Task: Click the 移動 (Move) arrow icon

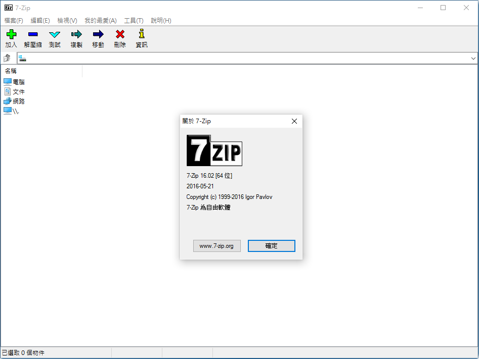Action: [x=98, y=35]
